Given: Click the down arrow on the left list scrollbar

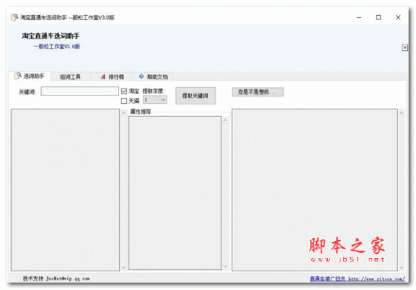Looking at the screenshot, I should click(x=122, y=267).
